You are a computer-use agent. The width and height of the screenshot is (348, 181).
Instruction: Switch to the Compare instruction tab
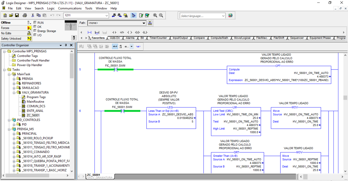[199, 38]
